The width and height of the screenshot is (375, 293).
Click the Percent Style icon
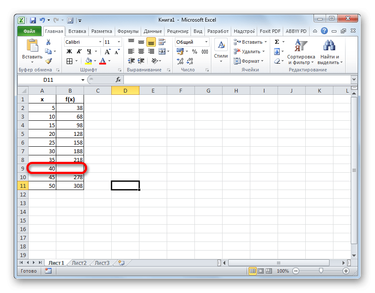pyautogui.click(x=195, y=52)
